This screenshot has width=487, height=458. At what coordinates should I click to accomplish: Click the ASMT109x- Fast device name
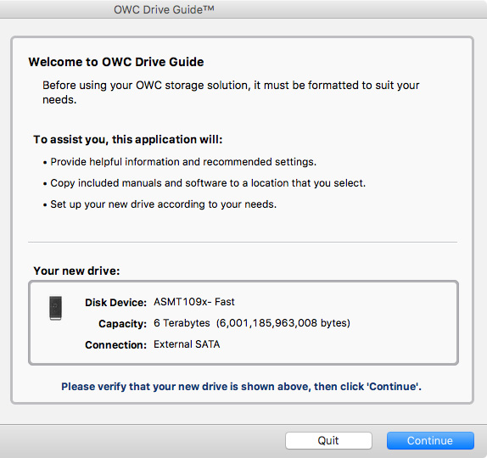pos(194,302)
